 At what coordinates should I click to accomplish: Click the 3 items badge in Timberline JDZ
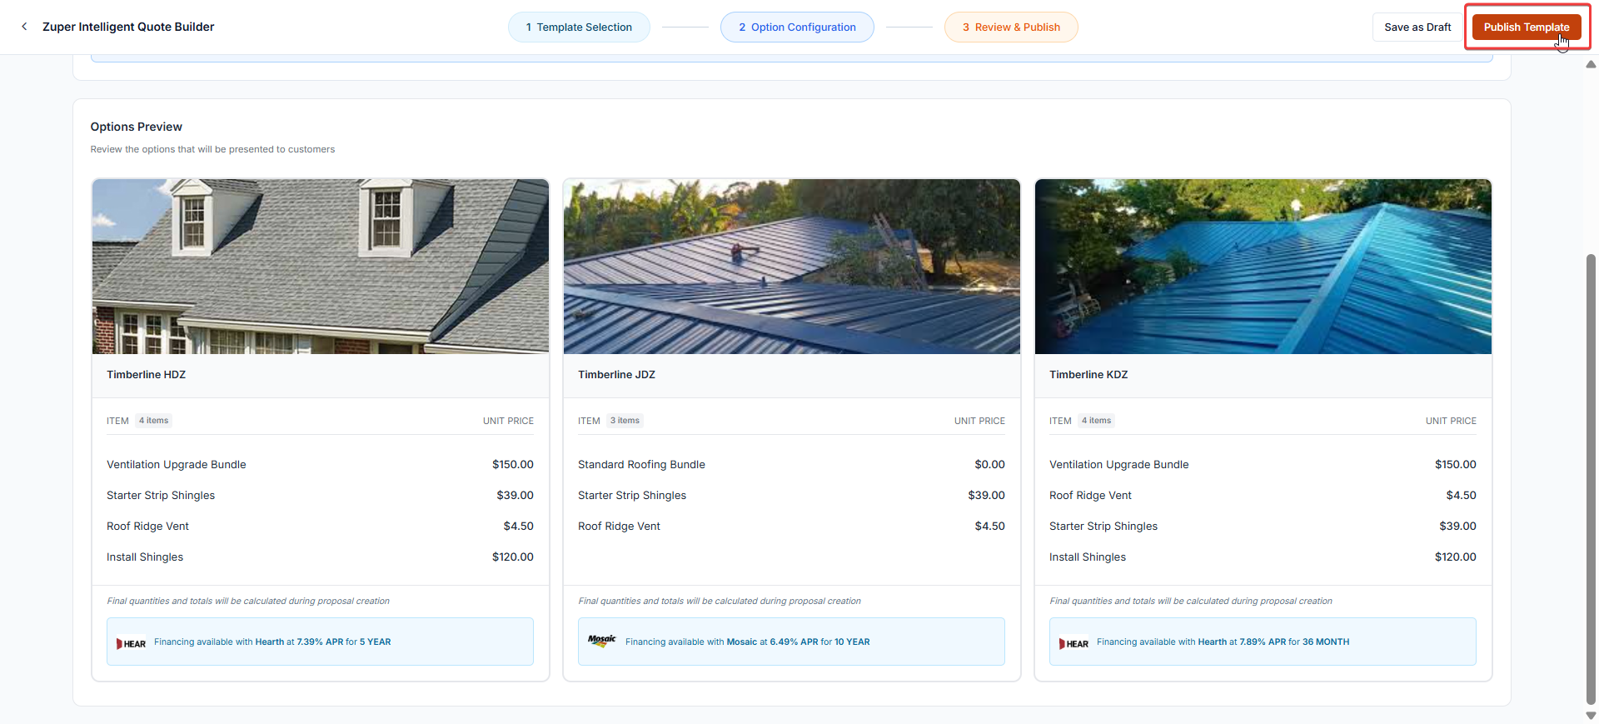[x=625, y=421]
